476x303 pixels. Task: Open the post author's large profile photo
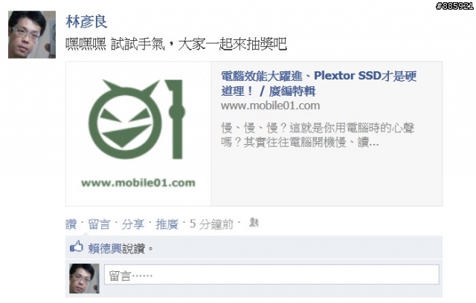pyautogui.click(x=32, y=35)
